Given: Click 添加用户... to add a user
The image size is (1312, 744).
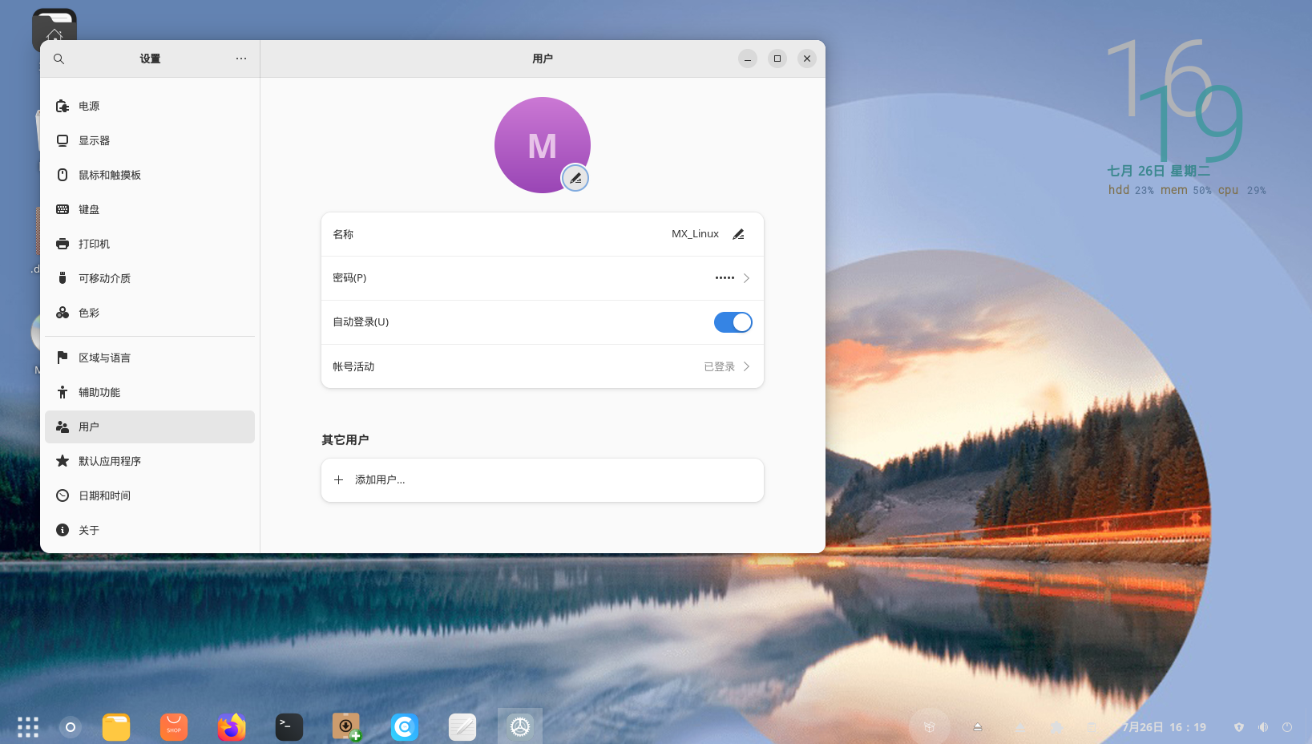Looking at the screenshot, I should click(543, 480).
